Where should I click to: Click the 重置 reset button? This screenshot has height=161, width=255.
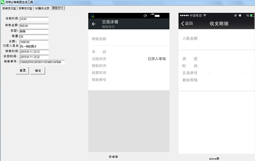coord(22,71)
